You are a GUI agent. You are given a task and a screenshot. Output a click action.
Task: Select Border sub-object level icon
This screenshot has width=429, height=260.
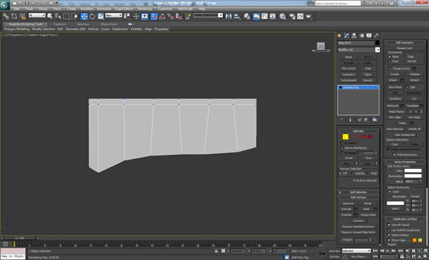point(358,137)
